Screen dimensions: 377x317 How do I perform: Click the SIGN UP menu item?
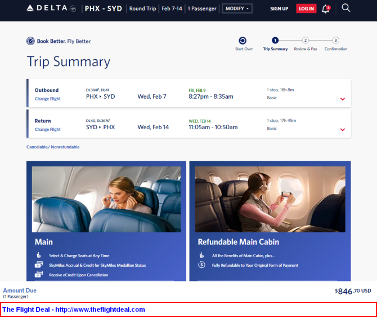pos(279,8)
